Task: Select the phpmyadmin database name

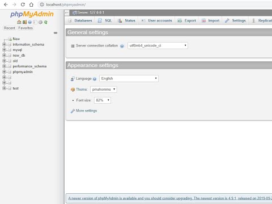Action: click(x=23, y=72)
